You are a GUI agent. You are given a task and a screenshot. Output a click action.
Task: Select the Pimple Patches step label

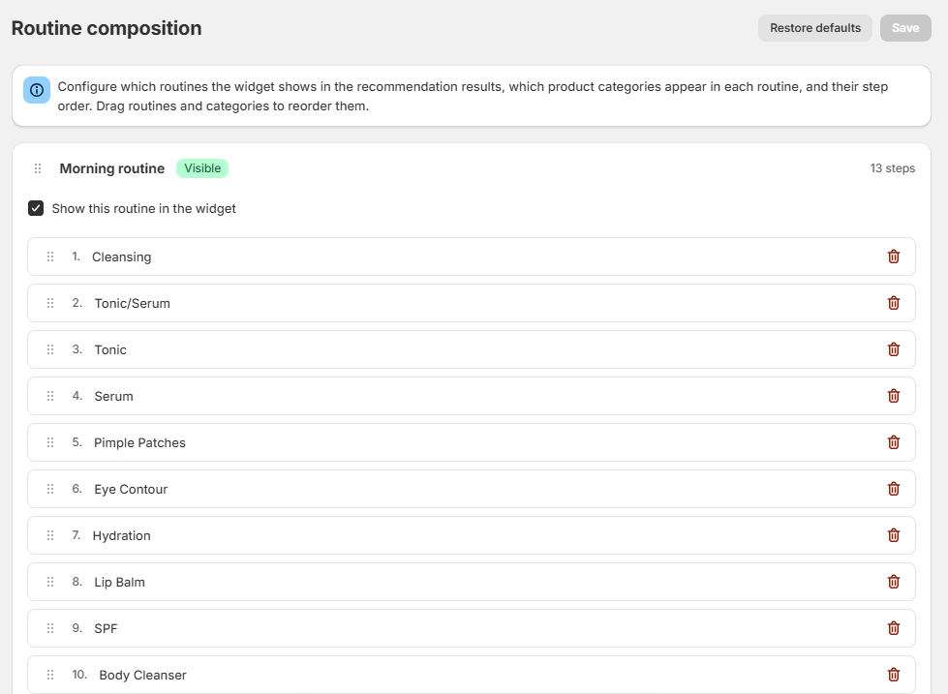point(139,442)
